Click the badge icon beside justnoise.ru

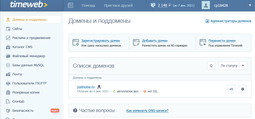pos(99,87)
